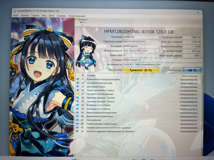Select the drive C: tab showing 48 °C
The height and width of the screenshot is (160, 214).
[82, 23]
